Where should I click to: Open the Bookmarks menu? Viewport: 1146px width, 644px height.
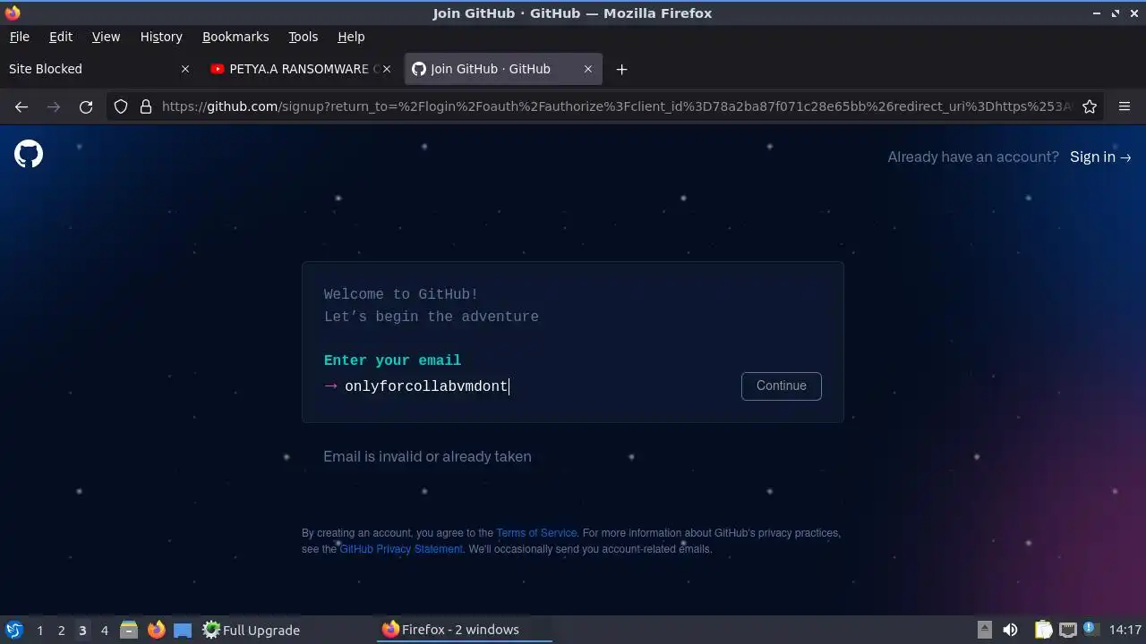tap(235, 37)
